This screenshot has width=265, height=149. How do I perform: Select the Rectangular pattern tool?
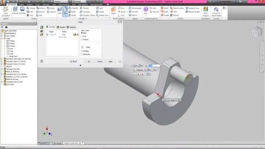[x=135, y=8]
